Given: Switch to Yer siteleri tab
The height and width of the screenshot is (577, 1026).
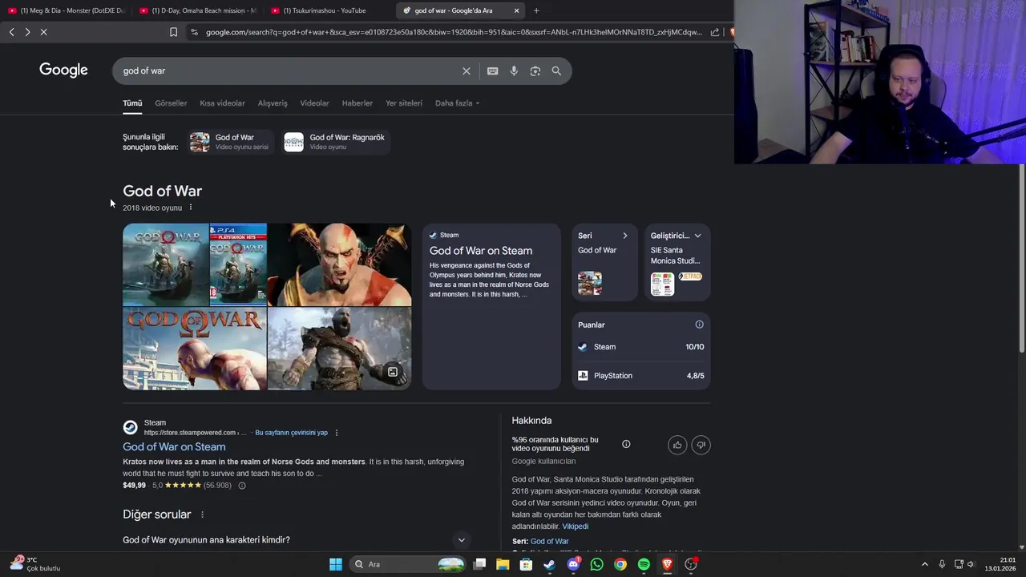Looking at the screenshot, I should (404, 103).
